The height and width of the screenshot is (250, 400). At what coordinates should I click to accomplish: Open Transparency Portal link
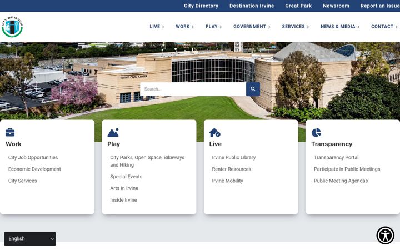336,157
